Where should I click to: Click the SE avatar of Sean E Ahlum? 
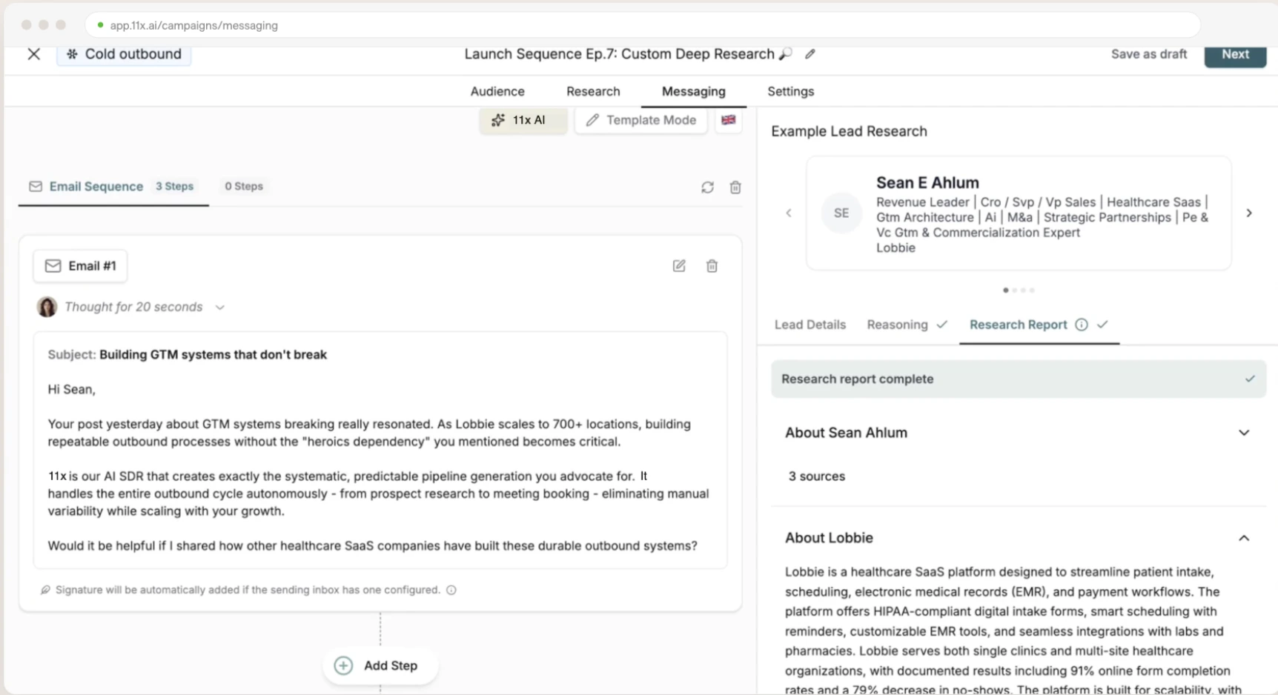click(x=841, y=213)
